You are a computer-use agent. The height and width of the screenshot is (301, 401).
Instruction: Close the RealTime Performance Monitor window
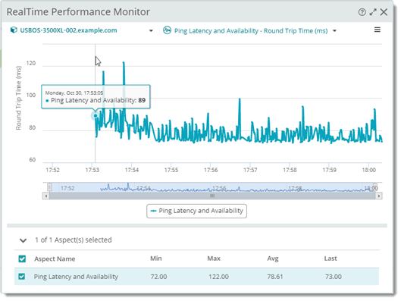click(x=384, y=12)
